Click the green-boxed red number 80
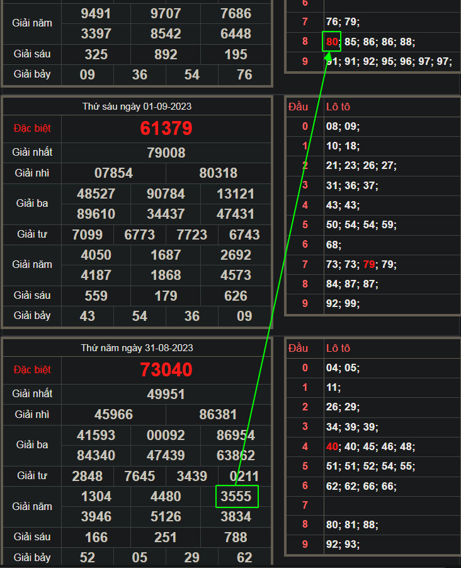Image resolution: width=461 pixels, height=568 pixels. pos(332,42)
